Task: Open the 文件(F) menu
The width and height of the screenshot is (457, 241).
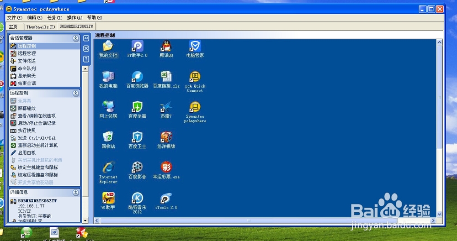Action: pos(15,18)
